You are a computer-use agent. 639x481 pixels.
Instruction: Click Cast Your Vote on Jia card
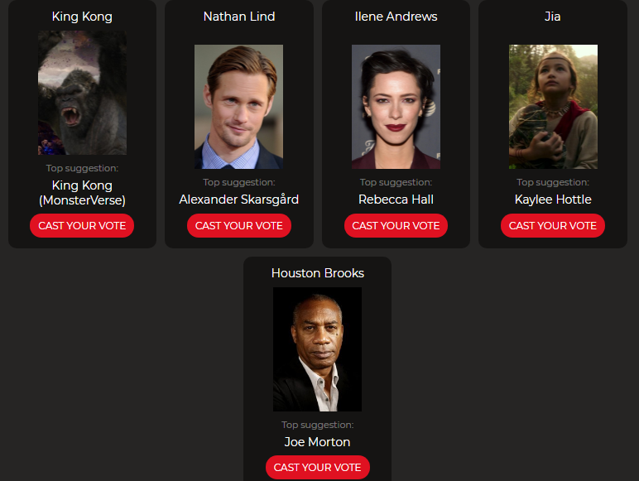pyautogui.click(x=553, y=225)
